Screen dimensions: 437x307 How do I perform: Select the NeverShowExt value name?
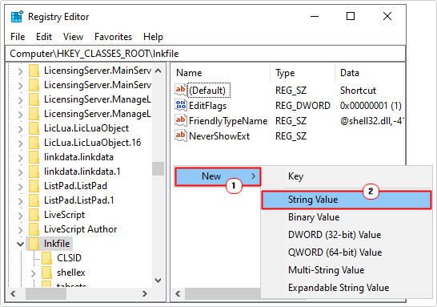click(x=219, y=136)
